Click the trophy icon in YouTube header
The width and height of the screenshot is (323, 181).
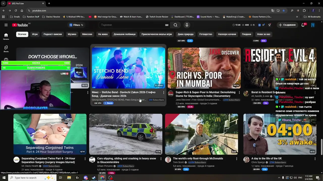tap(270, 25)
